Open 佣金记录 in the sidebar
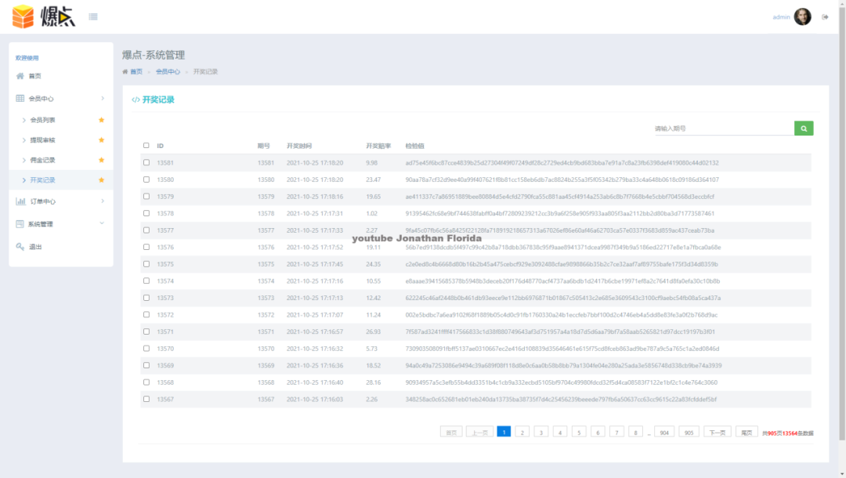 42,160
